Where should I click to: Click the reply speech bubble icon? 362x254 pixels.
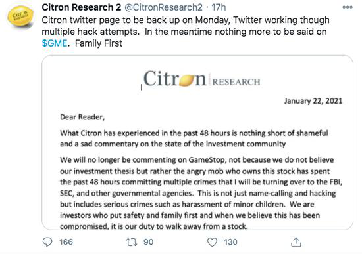(x=47, y=242)
